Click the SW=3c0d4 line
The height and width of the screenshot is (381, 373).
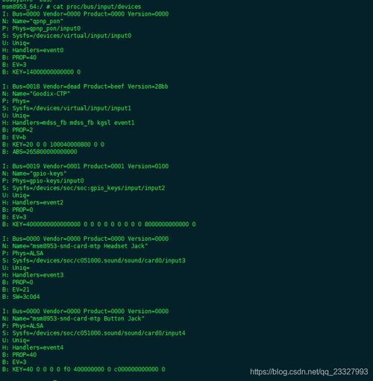click(21, 297)
